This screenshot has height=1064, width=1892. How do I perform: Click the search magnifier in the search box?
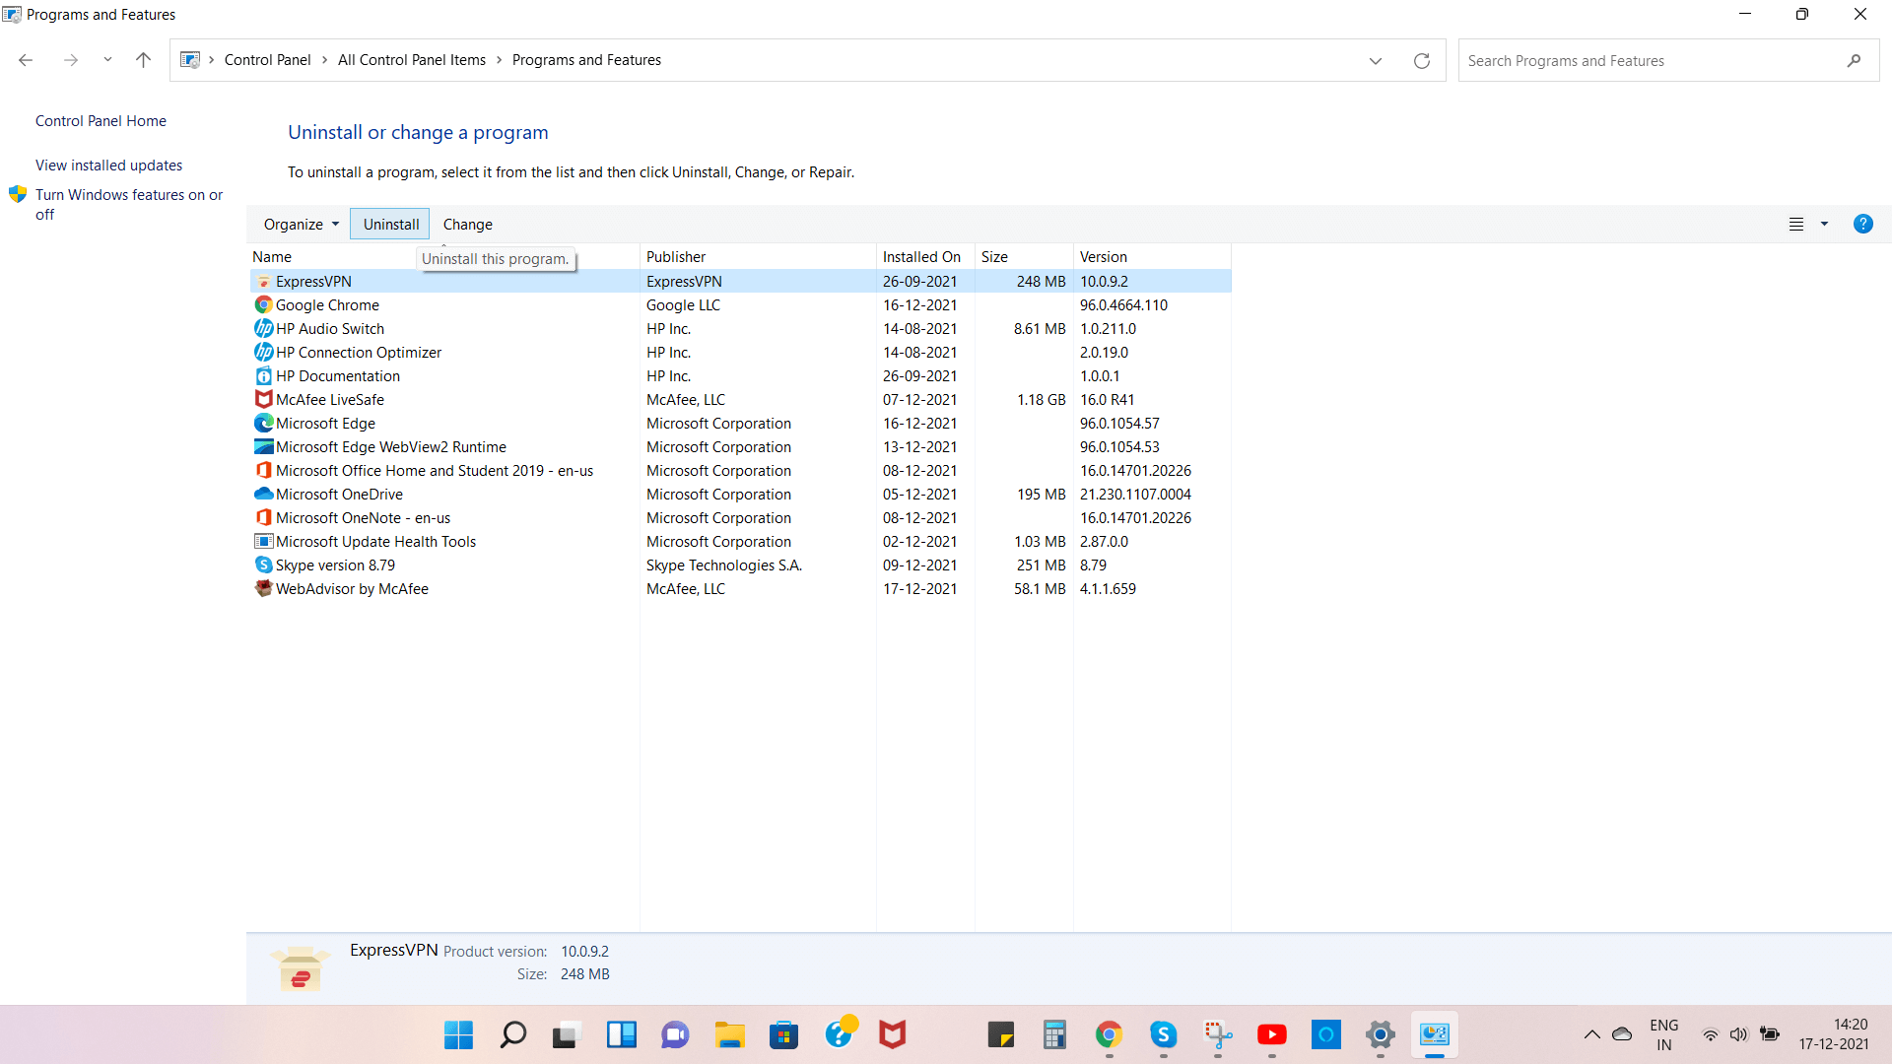point(1854,60)
